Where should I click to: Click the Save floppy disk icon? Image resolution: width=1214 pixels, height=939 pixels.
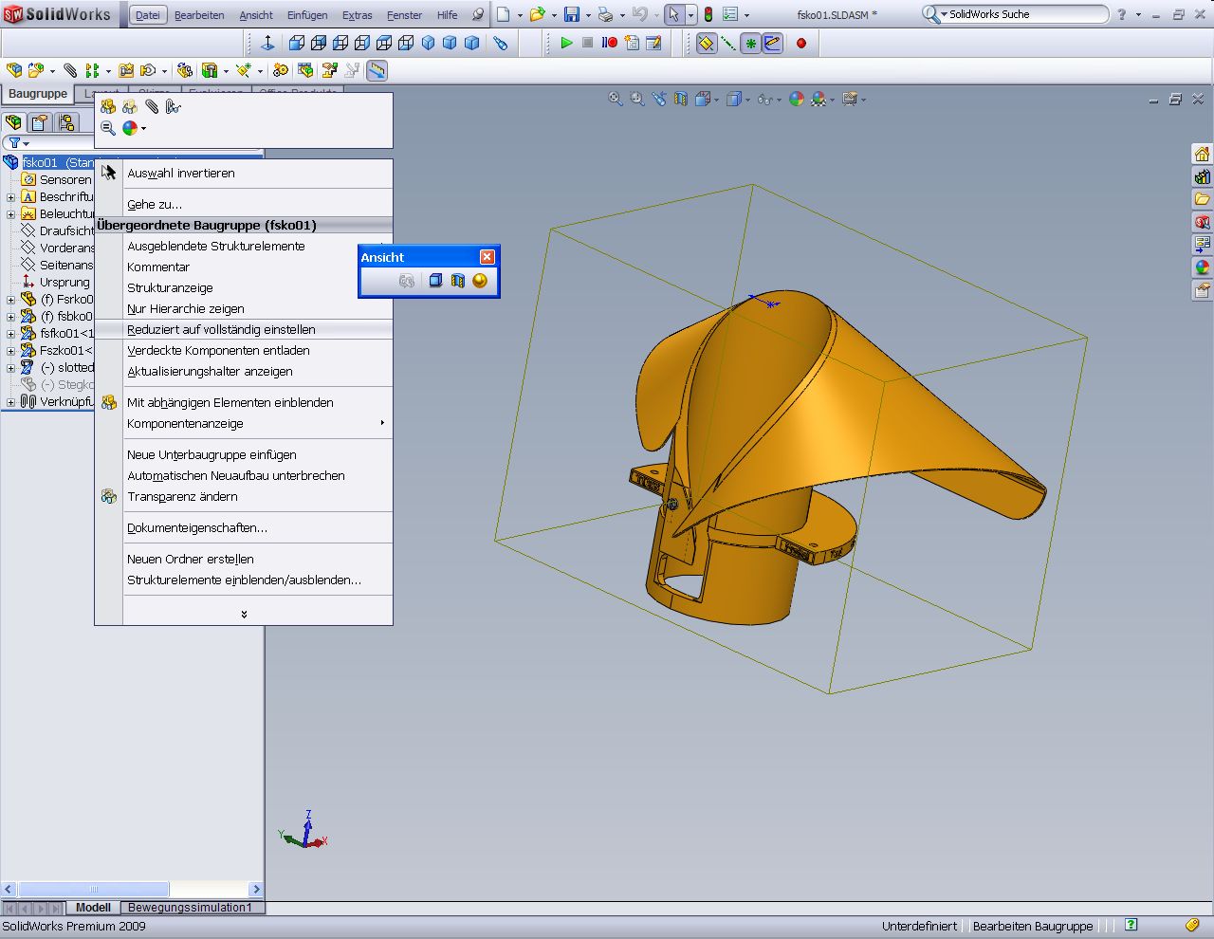pyautogui.click(x=571, y=14)
